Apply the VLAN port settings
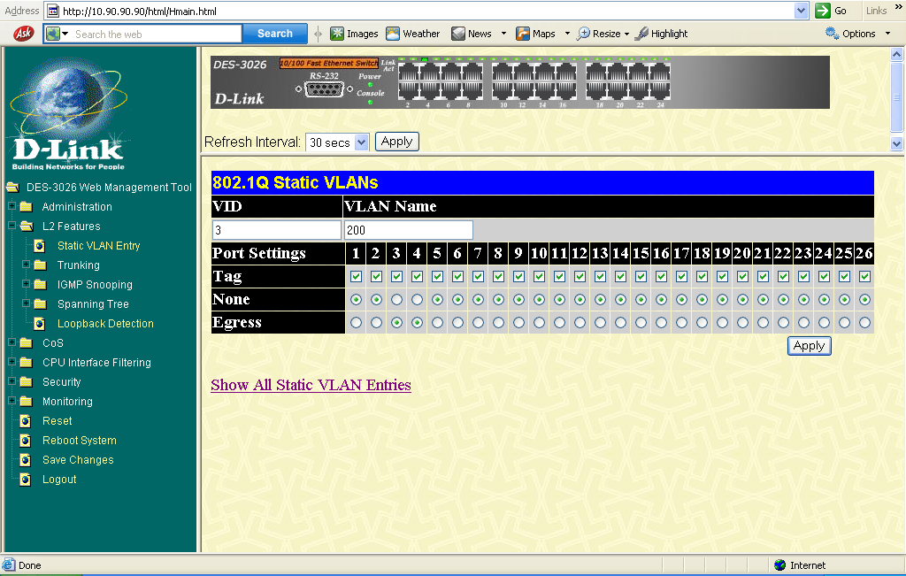This screenshot has width=906, height=576. click(x=809, y=346)
